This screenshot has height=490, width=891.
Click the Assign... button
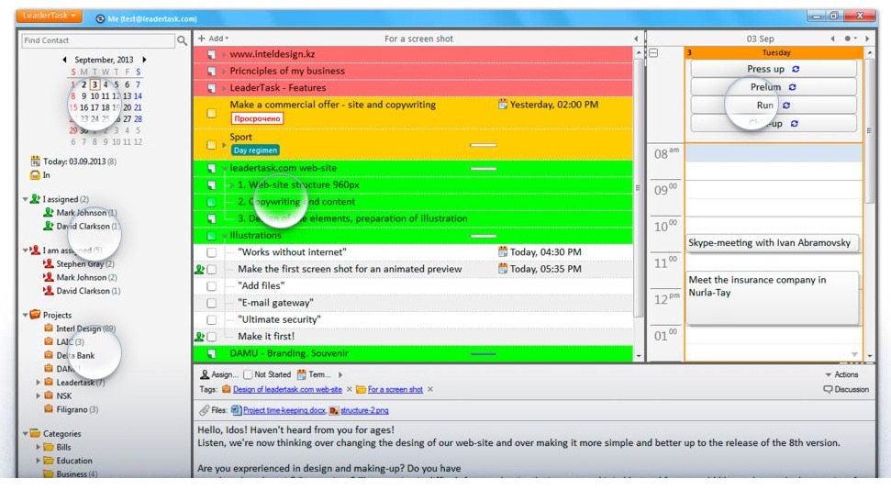pos(219,374)
